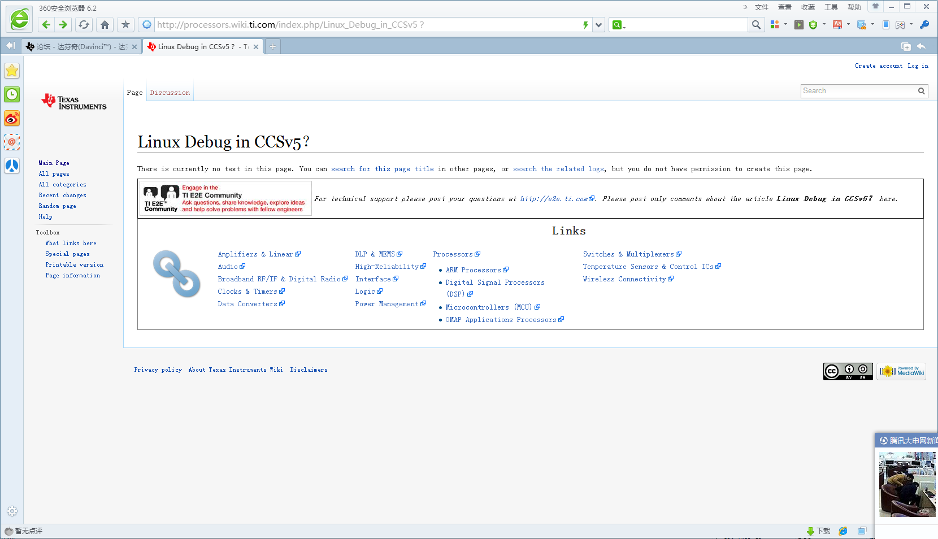Expand the game controller dropdown arrow
Viewport: 938px width, 539px height.
[911, 24]
